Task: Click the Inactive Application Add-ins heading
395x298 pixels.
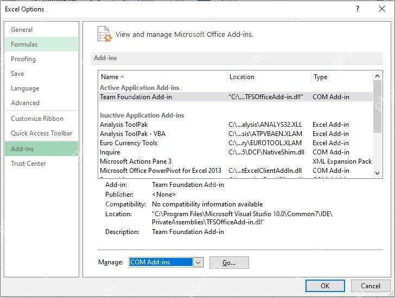Action: click(142, 115)
